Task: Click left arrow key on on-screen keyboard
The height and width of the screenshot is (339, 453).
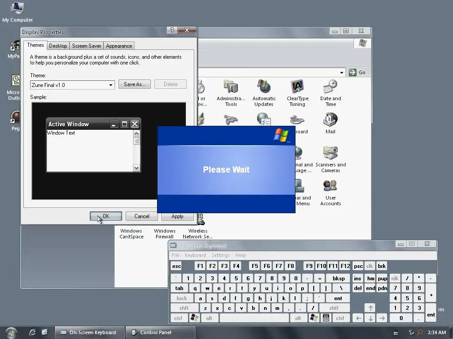Action: pos(358,318)
